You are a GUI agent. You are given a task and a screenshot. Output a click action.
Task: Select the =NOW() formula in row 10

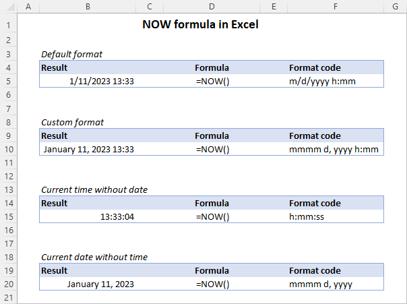pyautogui.click(x=212, y=149)
